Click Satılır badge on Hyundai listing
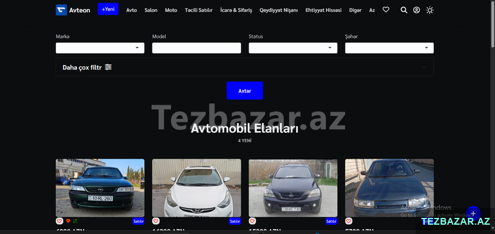The image size is (495, 234). (235, 222)
